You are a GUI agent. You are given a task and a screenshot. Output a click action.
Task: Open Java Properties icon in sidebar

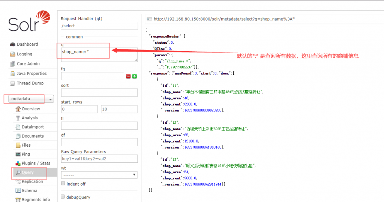(12, 74)
